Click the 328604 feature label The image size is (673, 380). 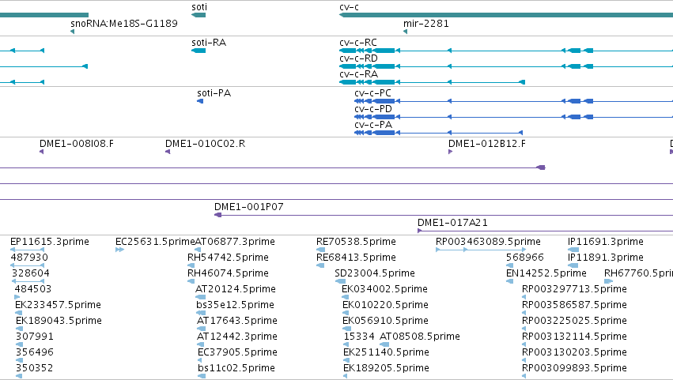[31, 273]
